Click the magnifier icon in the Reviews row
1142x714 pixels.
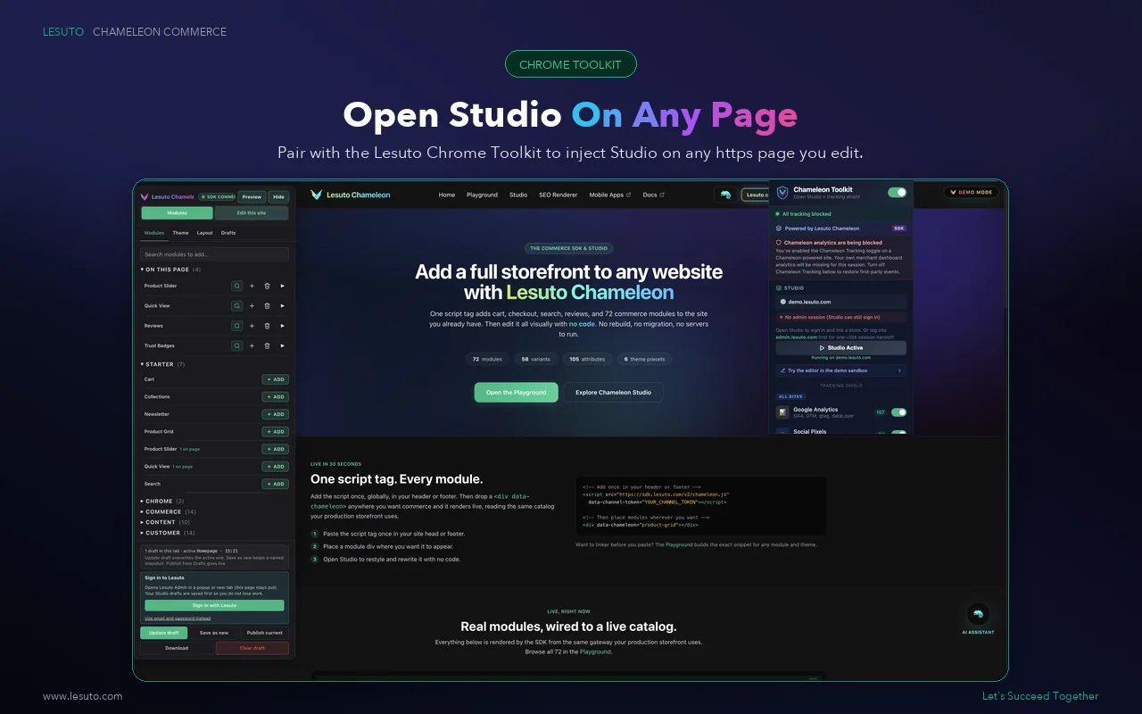(x=237, y=326)
